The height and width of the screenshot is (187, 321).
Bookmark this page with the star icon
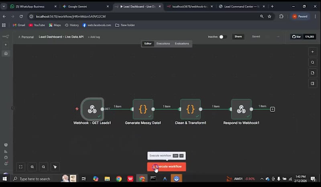(x=269, y=16)
